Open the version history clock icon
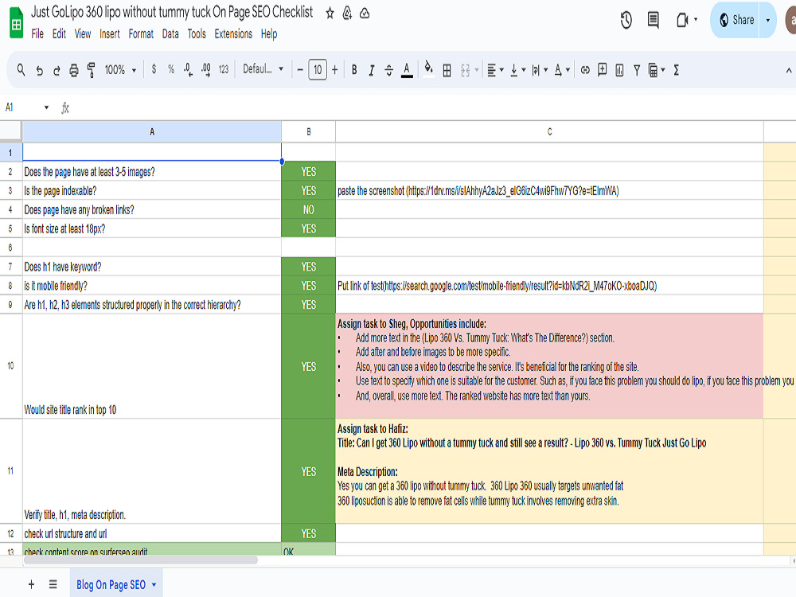This screenshot has height=597, width=796. tap(626, 21)
